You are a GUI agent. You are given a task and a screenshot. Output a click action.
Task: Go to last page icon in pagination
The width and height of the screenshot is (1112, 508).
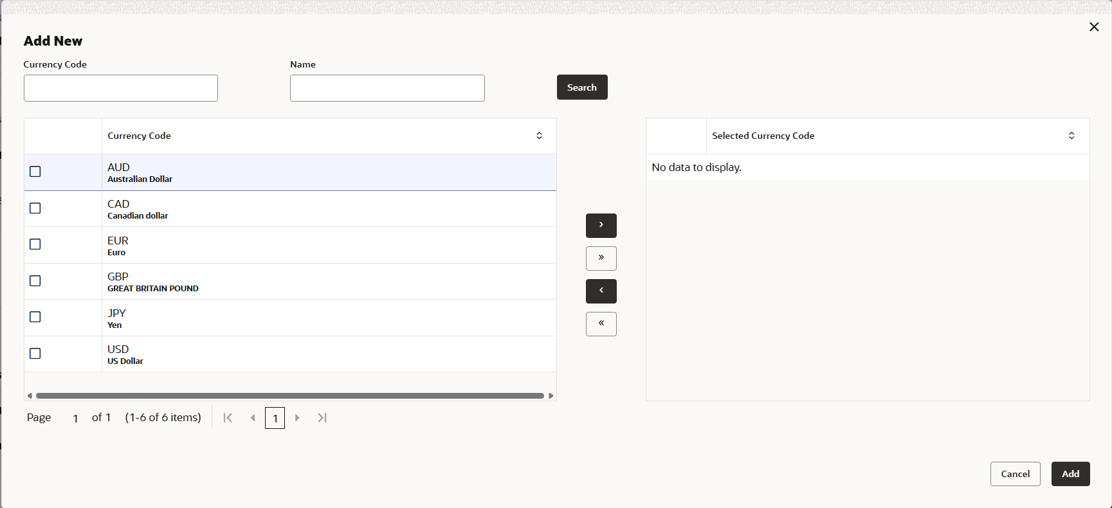[x=322, y=418]
